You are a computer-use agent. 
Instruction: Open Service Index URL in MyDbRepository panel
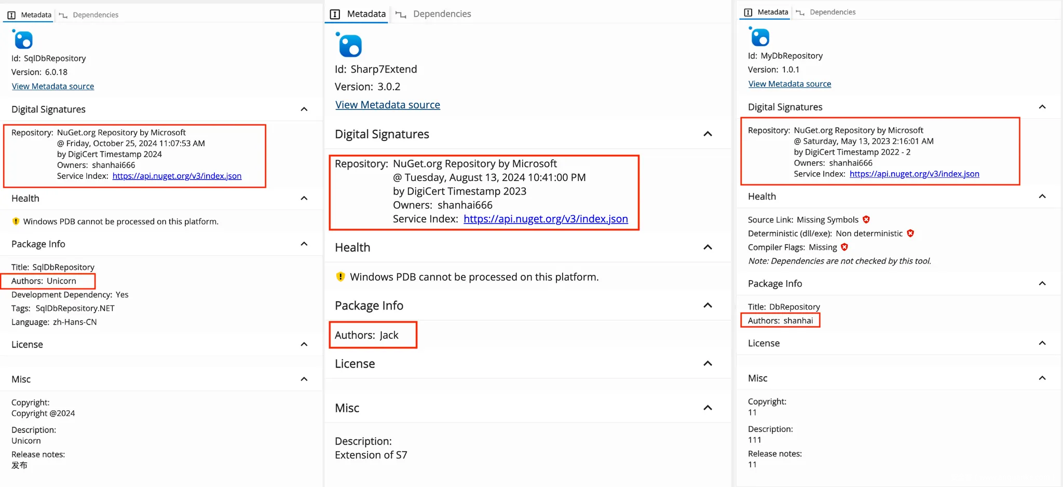tap(914, 174)
